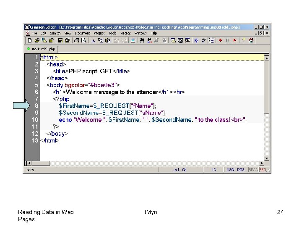The image size is (302, 227).
Task: Click the </html> closing tag
Action: click(x=49, y=140)
